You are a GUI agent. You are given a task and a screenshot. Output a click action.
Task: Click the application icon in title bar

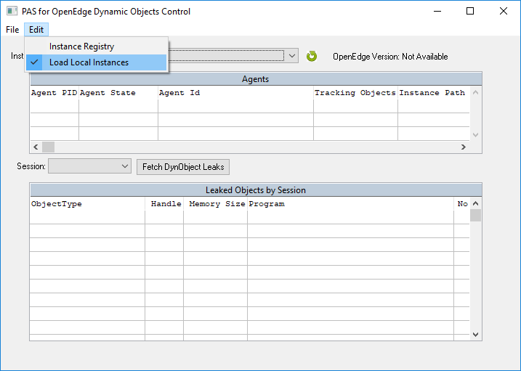click(12, 11)
